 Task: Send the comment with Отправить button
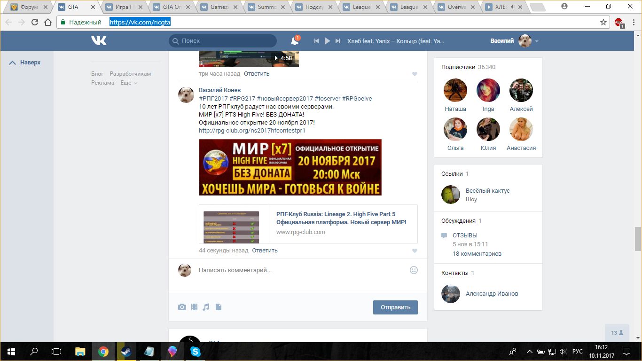(x=395, y=307)
